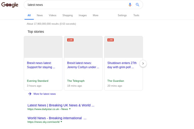Click the arrow icon beside More for latest news
Screen dimensions: 194x129
[x=30, y=94]
